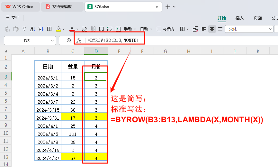Click the 月份 header cell
This screenshot has height=167, width=278.
click(x=96, y=67)
